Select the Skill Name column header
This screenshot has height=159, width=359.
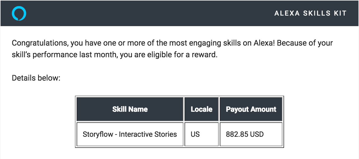[130, 109]
